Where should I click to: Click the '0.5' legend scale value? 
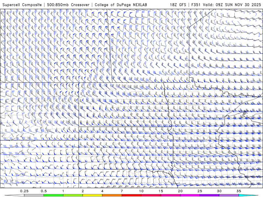(x=44, y=191)
